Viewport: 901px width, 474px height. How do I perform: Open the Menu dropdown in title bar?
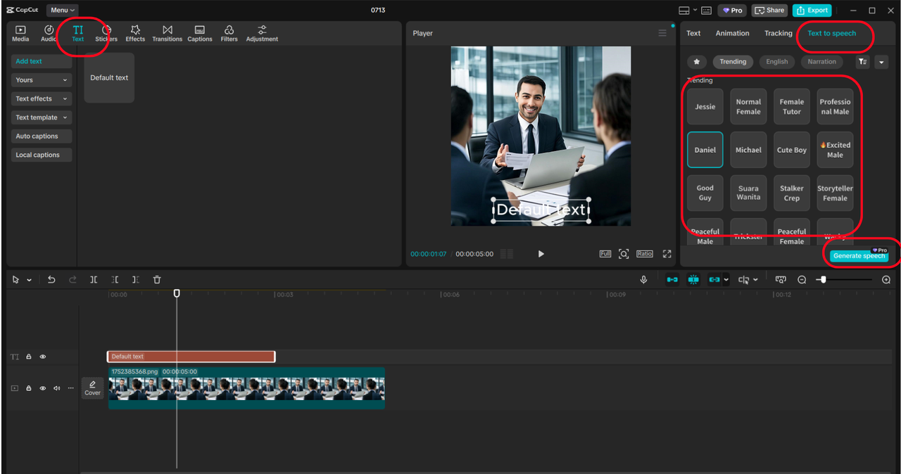(x=63, y=10)
